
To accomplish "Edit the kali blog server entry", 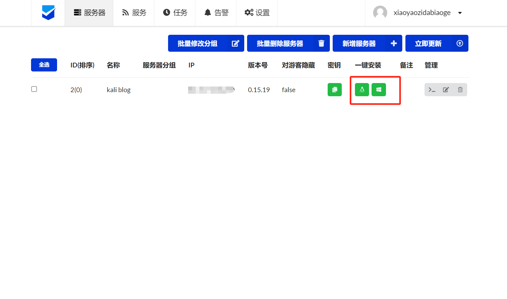I will click(x=446, y=90).
